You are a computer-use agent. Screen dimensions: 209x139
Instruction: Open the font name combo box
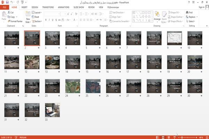click(x=52, y=14)
